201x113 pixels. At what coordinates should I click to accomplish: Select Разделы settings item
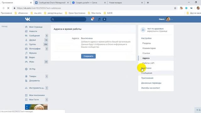147,43
